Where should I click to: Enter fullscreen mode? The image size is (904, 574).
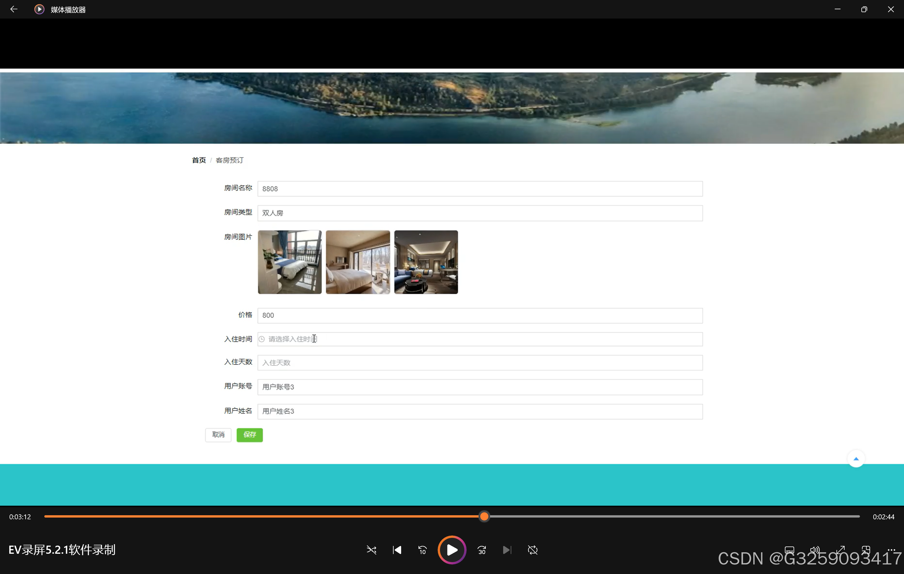click(x=840, y=550)
